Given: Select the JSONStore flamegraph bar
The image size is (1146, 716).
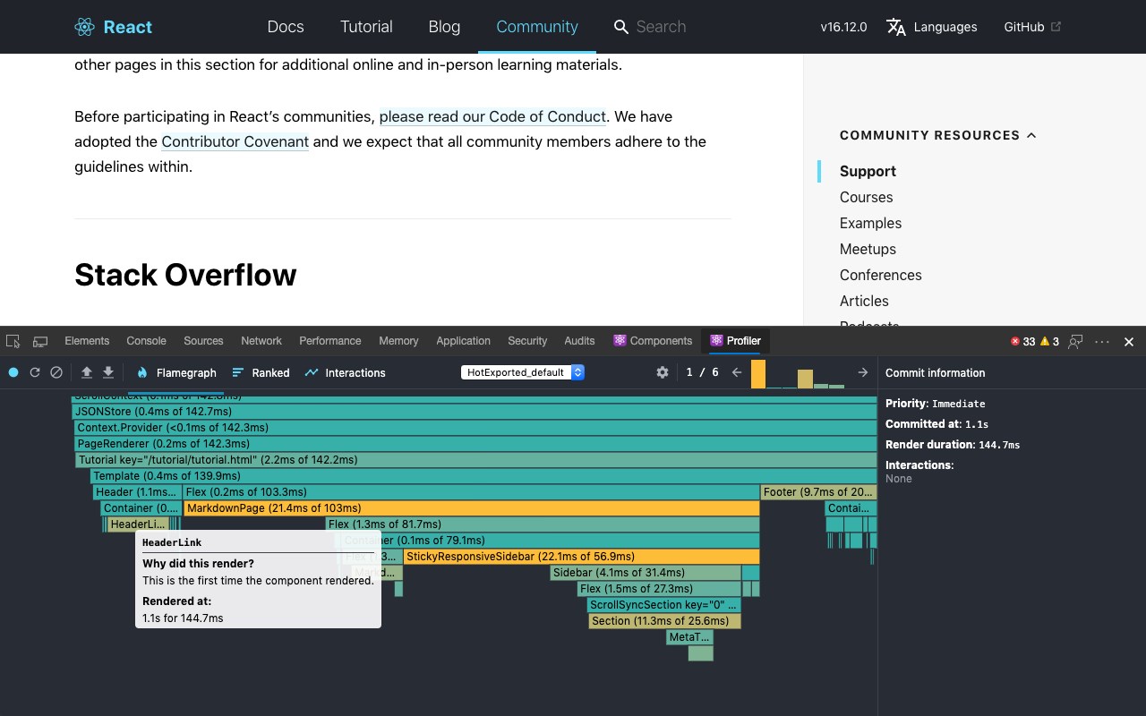Looking at the screenshot, I should (475, 412).
